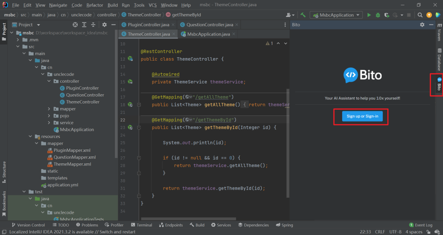443x235 pixels.
Task: Select ThemeMapper.xml in project tree
Action: [x=72, y=164]
